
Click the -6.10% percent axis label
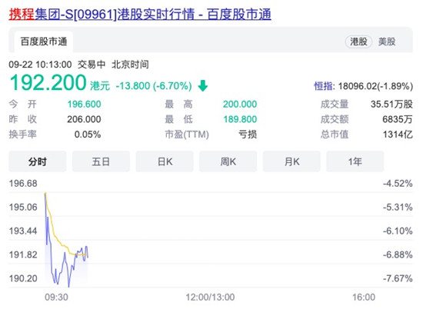[x=398, y=231]
